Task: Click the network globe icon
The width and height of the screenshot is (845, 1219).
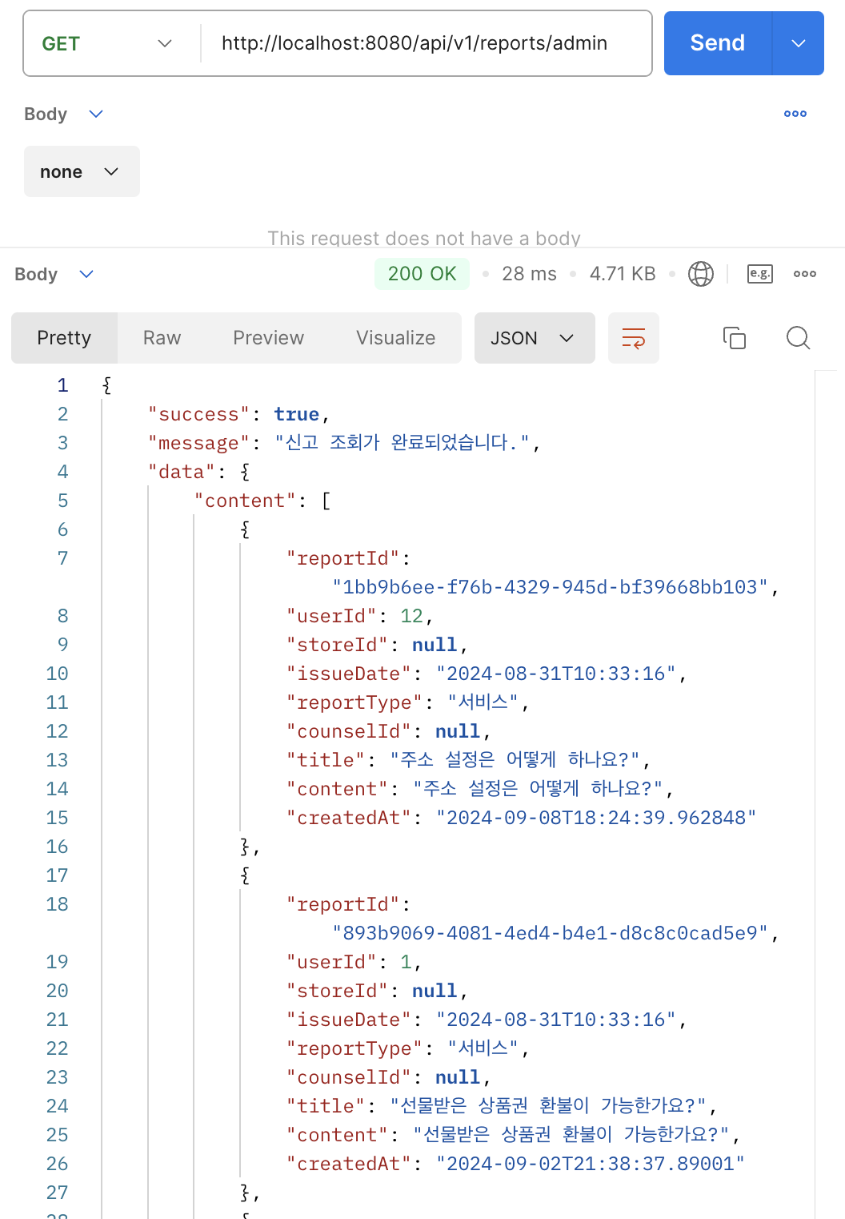Action: 700,274
